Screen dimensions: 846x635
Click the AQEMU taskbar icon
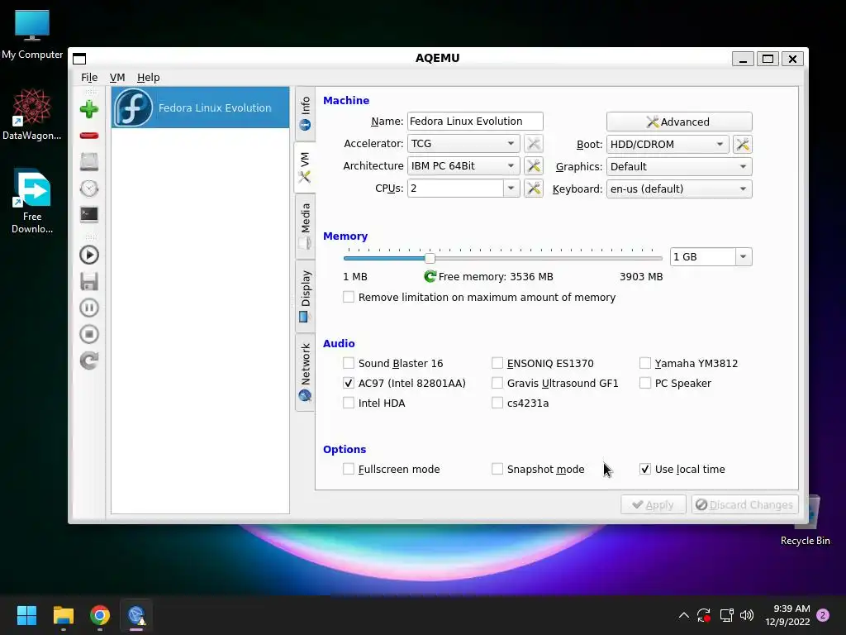pos(136,615)
